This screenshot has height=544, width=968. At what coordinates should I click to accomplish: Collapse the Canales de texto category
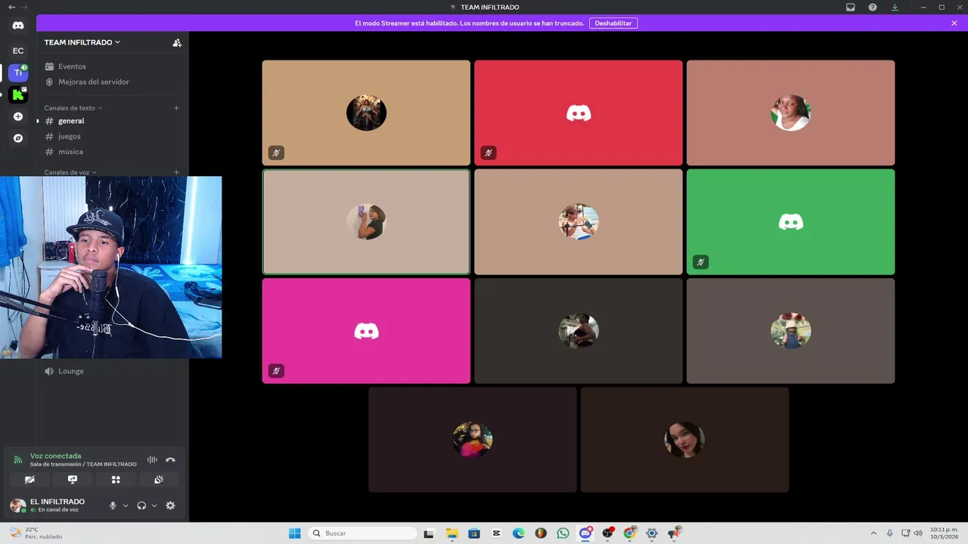[73, 108]
